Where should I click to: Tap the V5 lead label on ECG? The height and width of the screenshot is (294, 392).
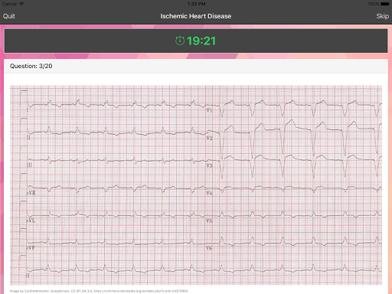coord(209,220)
